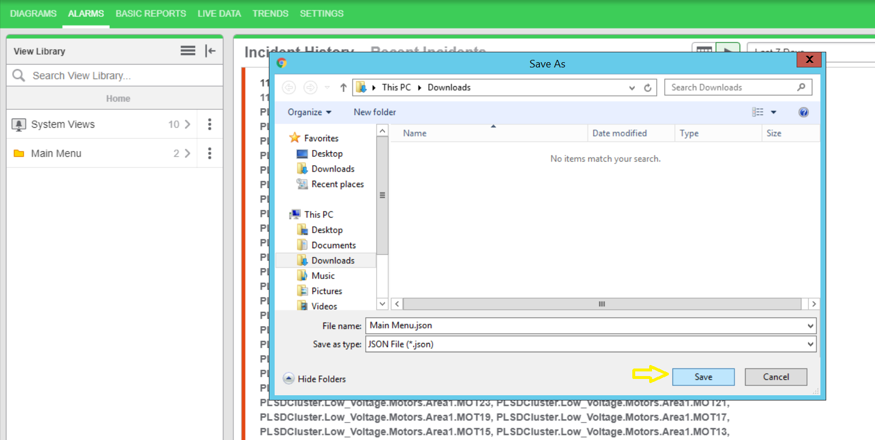875x440 pixels.
Task: Hide Folders in the Save As dialog
Action: point(315,379)
